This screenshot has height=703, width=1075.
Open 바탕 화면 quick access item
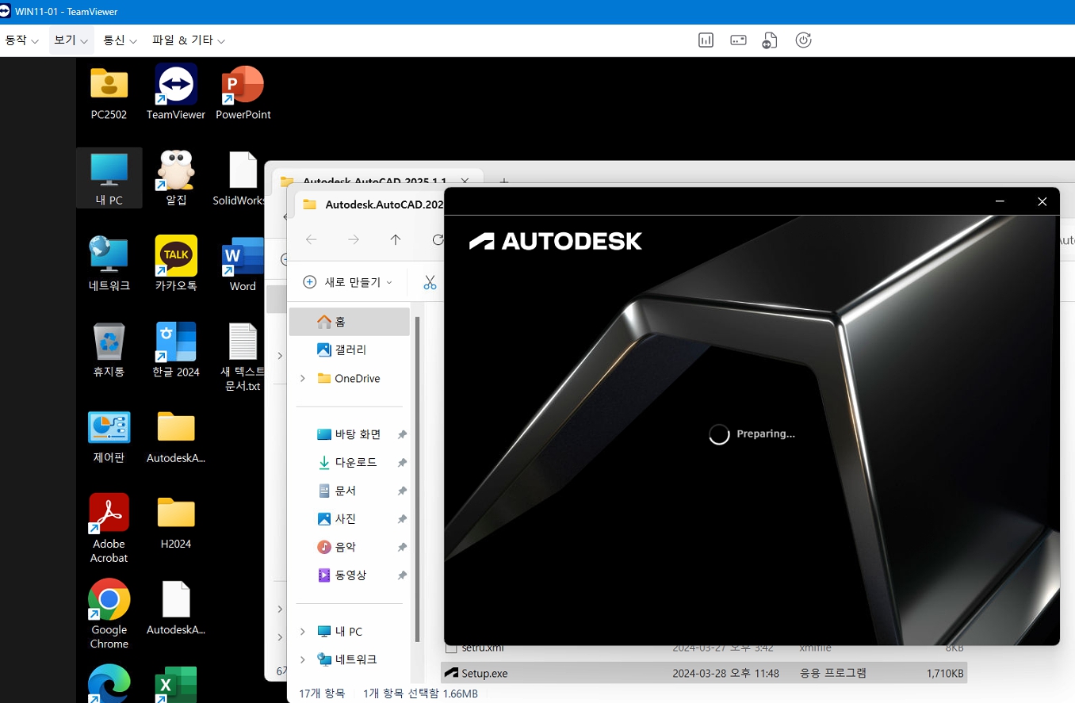coord(349,434)
